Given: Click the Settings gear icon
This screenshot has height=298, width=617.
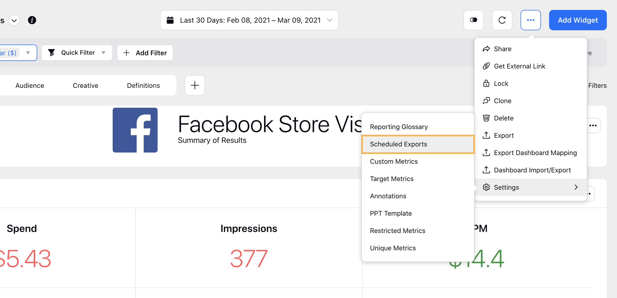Looking at the screenshot, I should 486,187.
